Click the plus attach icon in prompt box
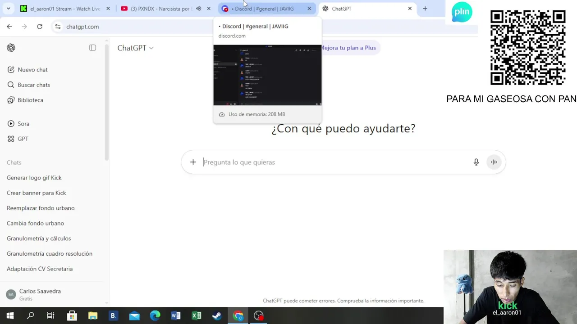This screenshot has width=577, height=324. [x=193, y=162]
